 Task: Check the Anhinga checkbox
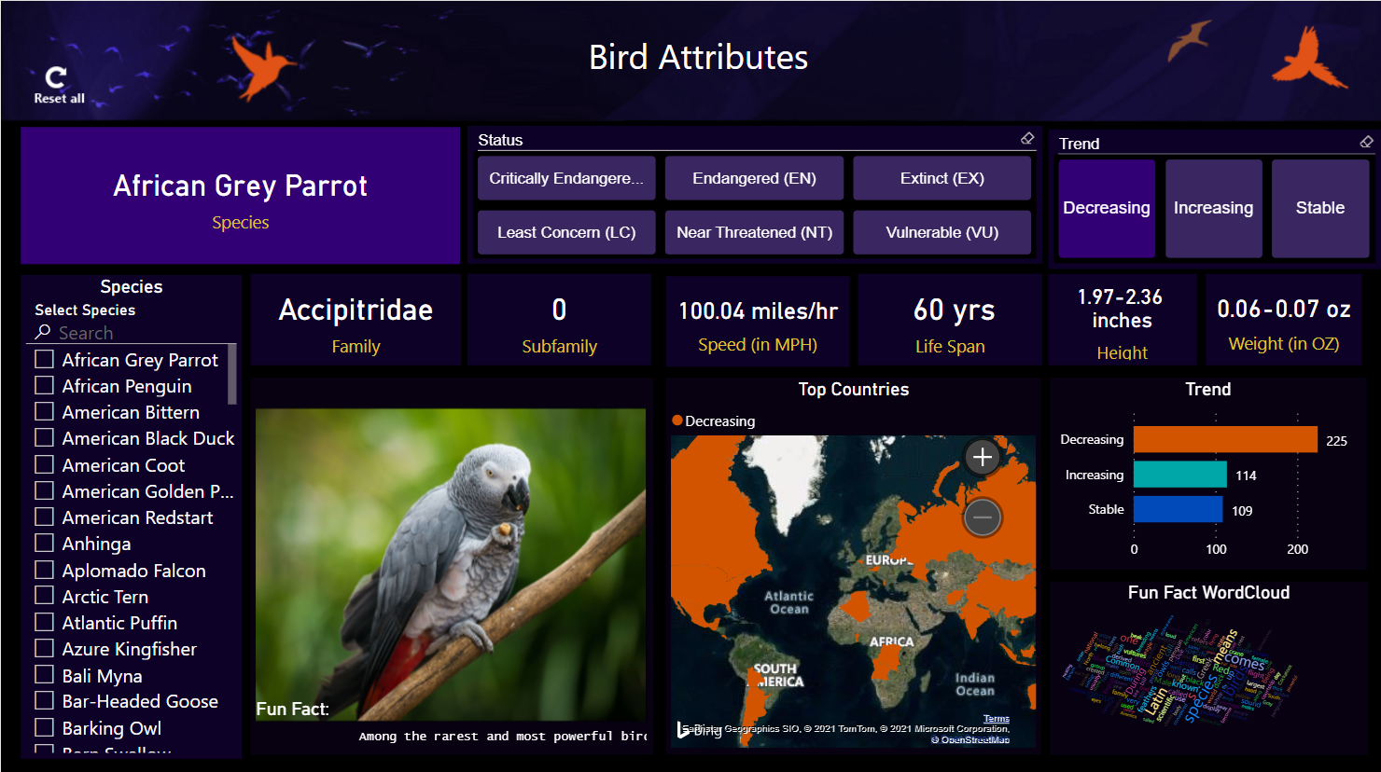44,543
